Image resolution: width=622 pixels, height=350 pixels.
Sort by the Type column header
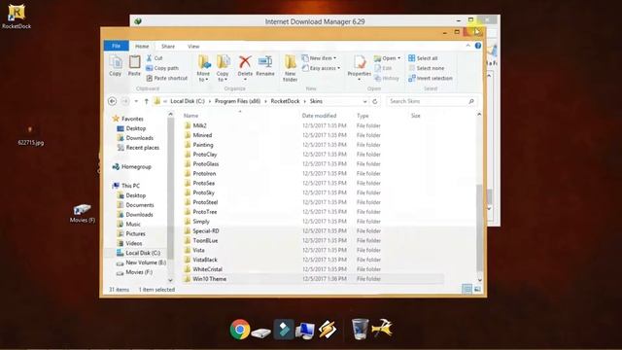[363, 116]
